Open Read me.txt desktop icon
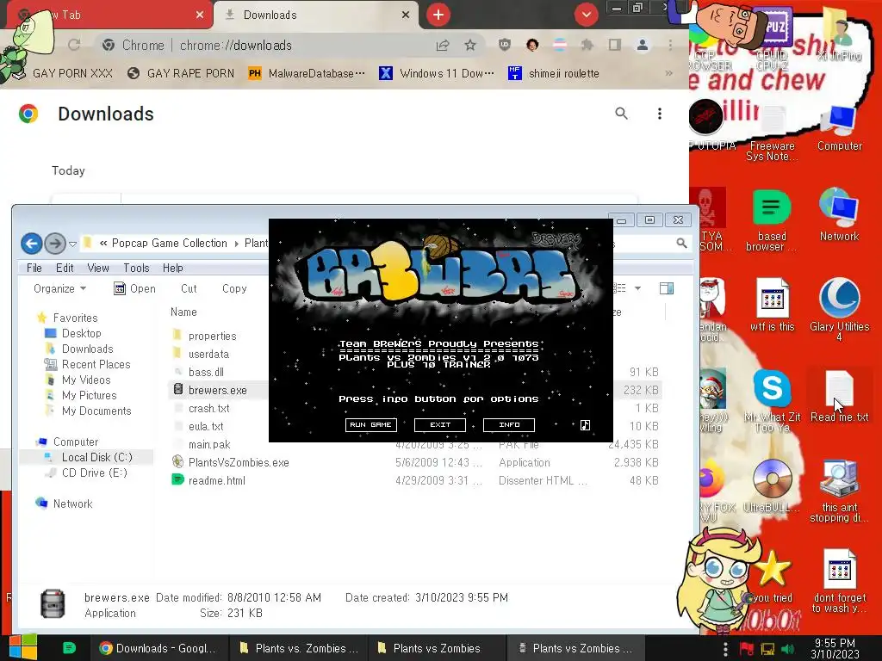 click(839, 397)
